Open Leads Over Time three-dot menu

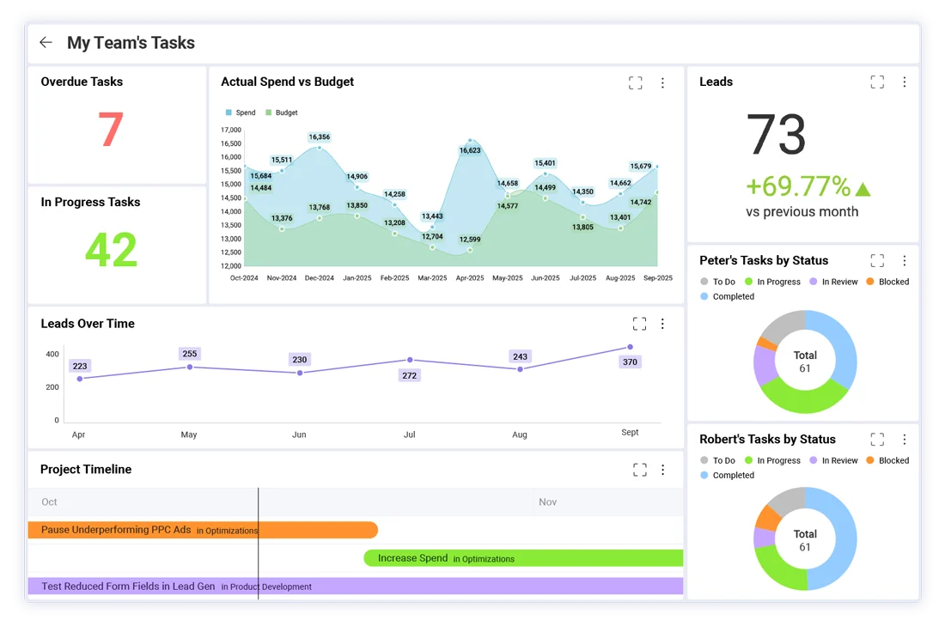tap(662, 324)
